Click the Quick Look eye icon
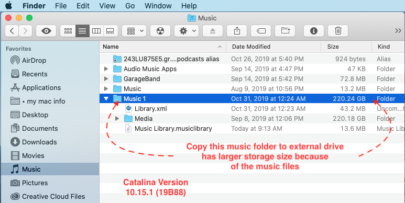Screen dimensions: 405x203 click(x=46, y=31)
